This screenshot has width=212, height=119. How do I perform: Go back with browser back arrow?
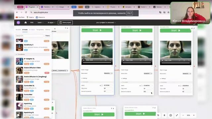(x=17, y=12)
